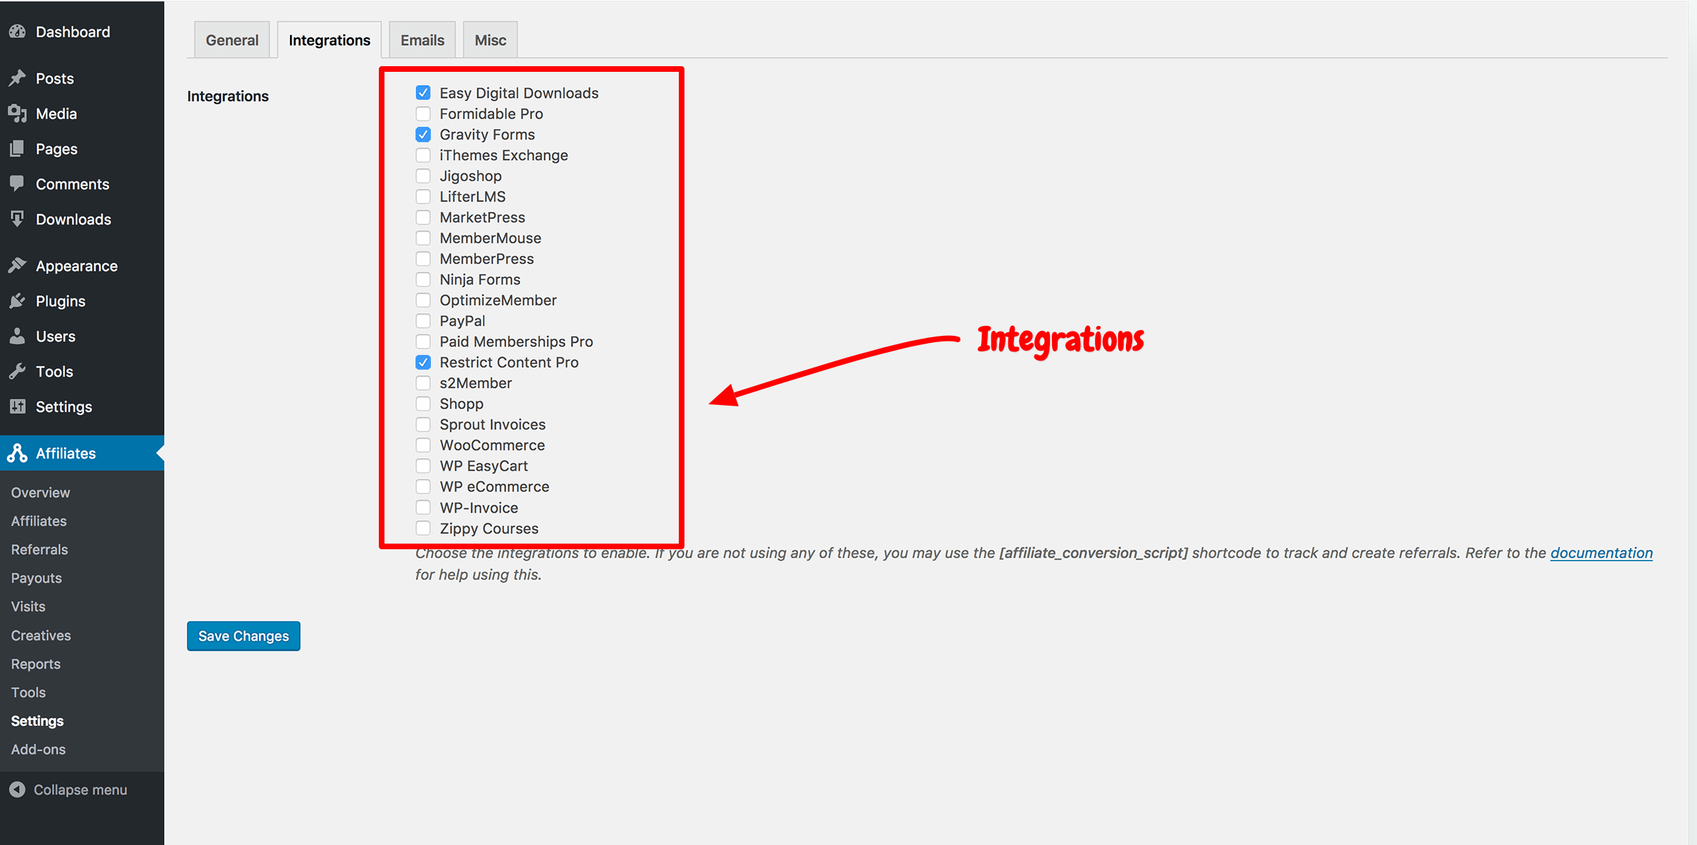
Task: Collapse menu using the arrow icon
Action: (x=18, y=790)
